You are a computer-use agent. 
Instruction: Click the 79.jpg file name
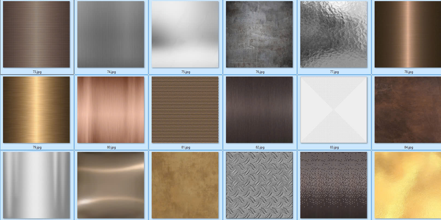click(x=37, y=147)
